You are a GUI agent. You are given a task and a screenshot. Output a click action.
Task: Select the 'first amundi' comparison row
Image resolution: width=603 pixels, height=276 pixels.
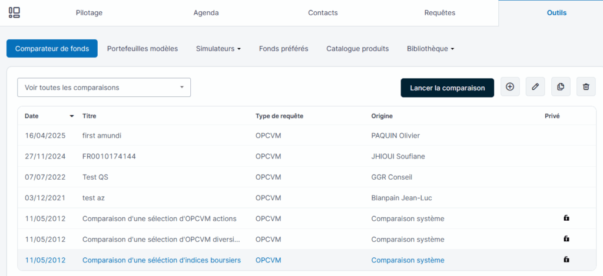[x=106, y=136]
